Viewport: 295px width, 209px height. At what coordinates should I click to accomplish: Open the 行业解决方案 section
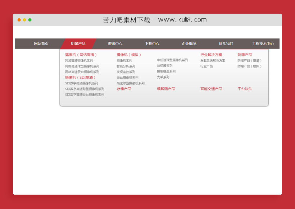coord(211,55)
